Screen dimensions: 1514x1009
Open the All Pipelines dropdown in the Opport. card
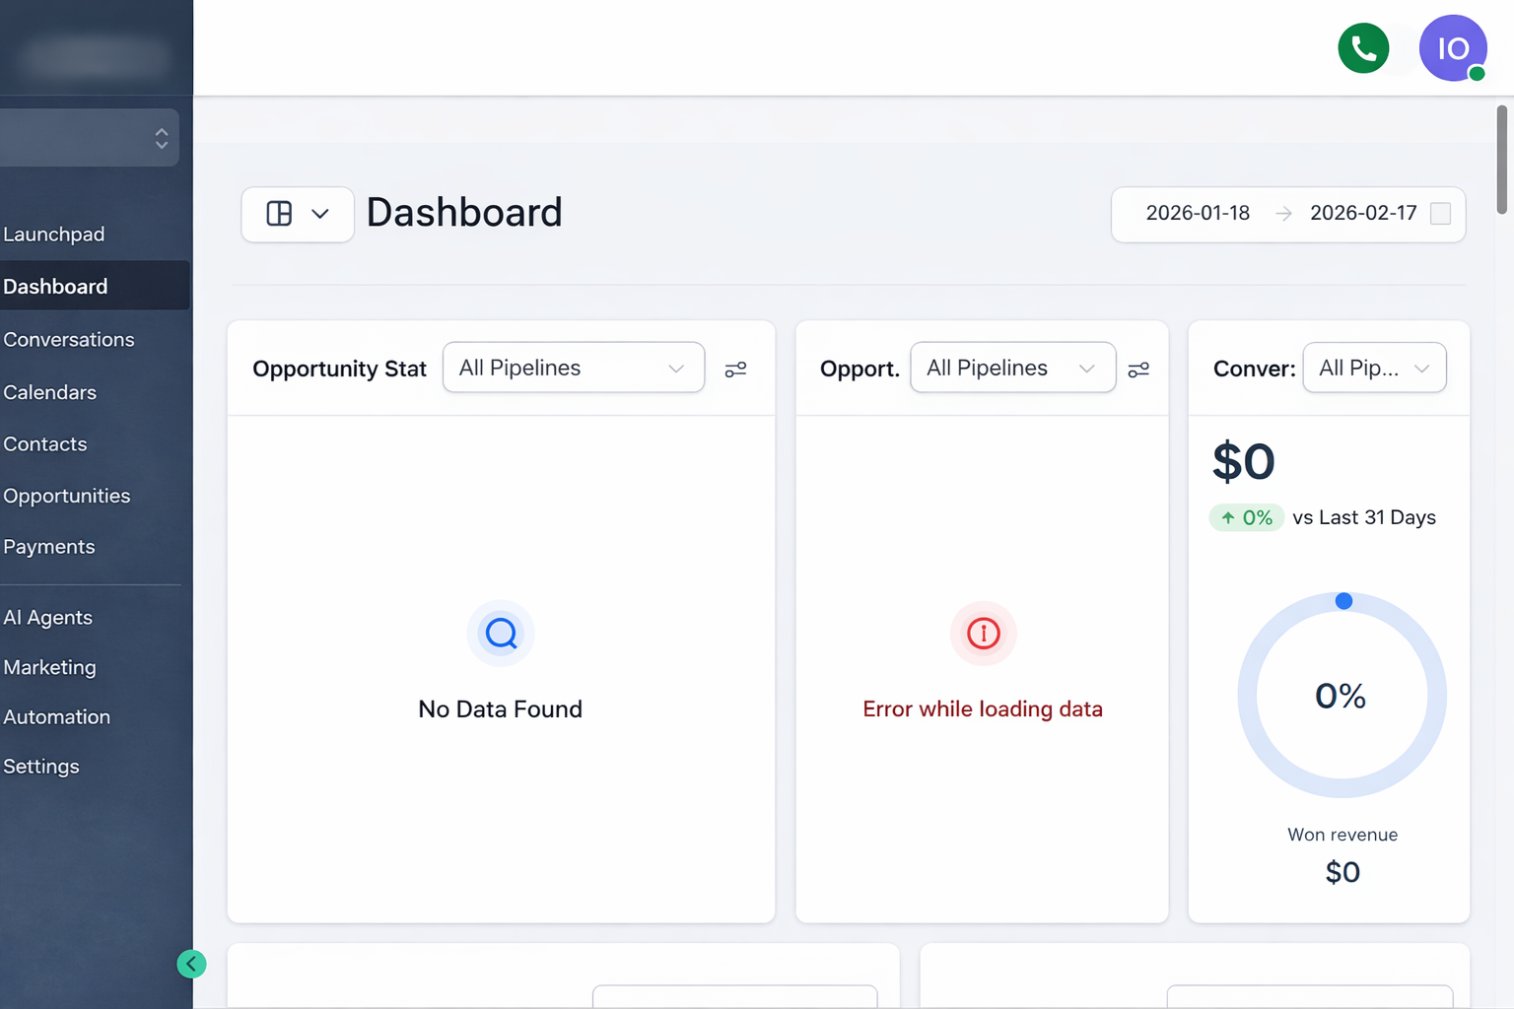(1012, 368)
